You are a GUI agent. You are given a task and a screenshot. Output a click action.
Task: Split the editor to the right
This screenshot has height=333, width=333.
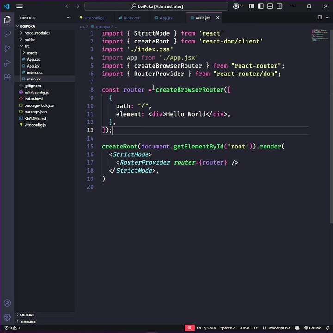pyautogui.click(x=320, y=18)
